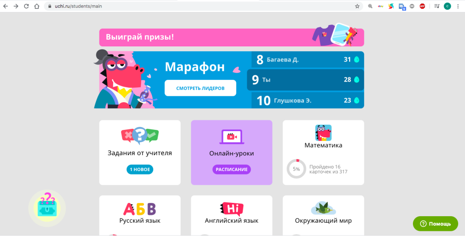
Task: Click the AdBlock Plus extension icon
Action: pos(422,6)
